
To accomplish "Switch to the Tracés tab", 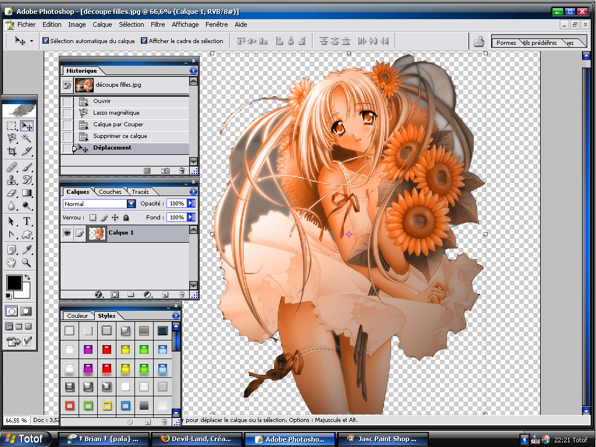I will [x=140, y=192].
